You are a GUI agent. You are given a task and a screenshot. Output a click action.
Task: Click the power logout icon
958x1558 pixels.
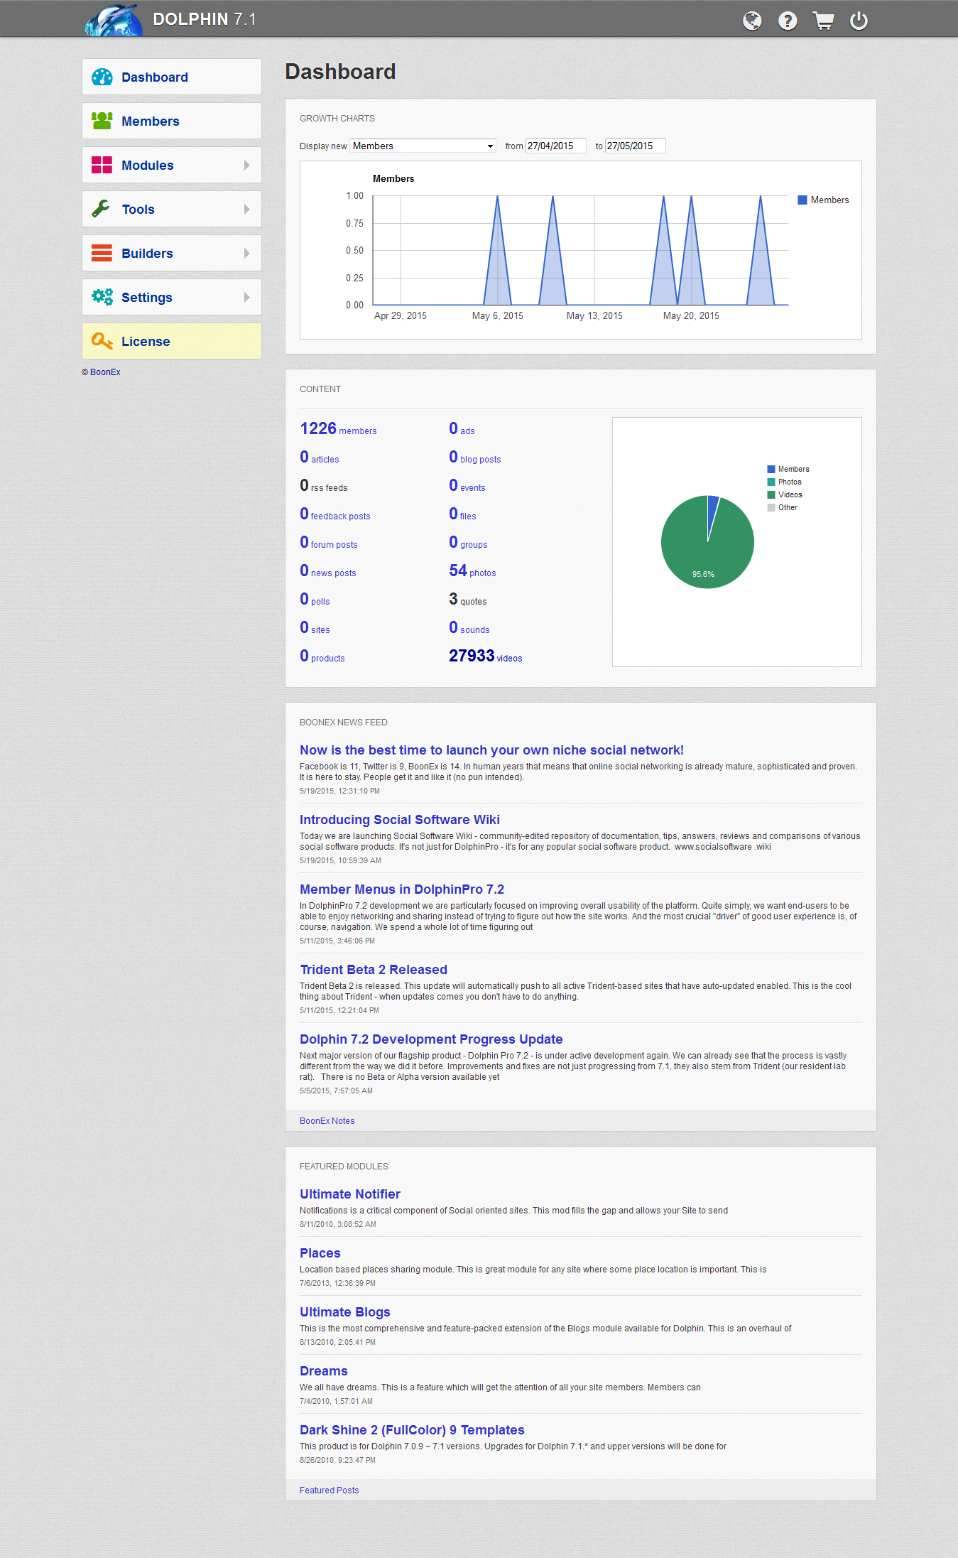859,21
